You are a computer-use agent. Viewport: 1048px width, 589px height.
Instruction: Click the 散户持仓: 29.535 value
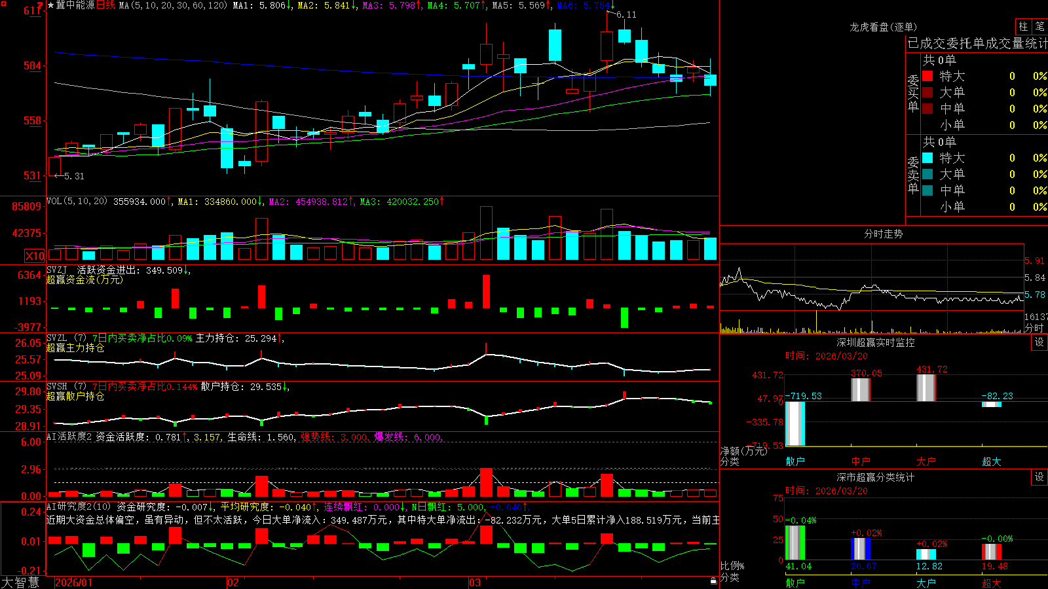(x=245, y=387)
